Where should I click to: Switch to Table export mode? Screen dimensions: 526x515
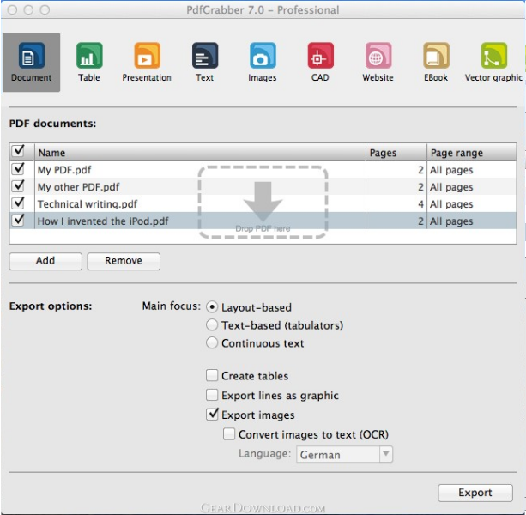click(x=89, y=62)
